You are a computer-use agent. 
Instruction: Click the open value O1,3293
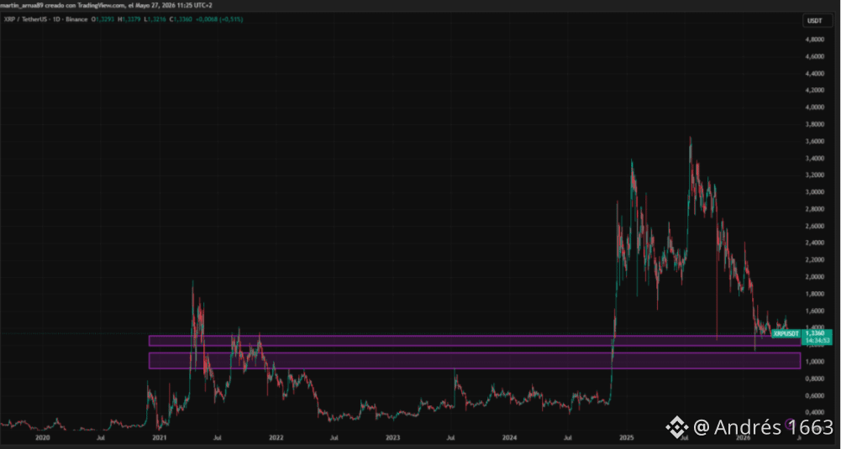tap(102, 19)
